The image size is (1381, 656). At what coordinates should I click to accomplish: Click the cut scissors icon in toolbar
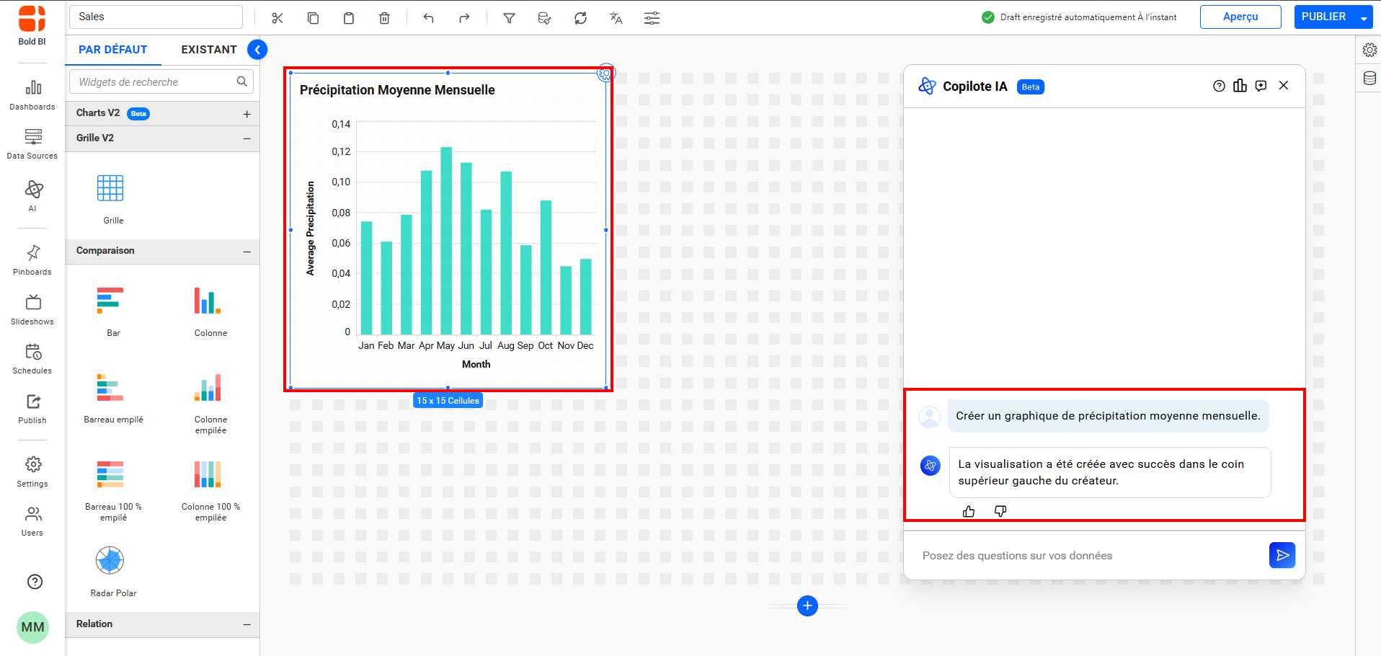[x=277, y=18]
